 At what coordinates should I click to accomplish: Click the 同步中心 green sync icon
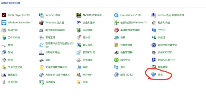[116, 60]
